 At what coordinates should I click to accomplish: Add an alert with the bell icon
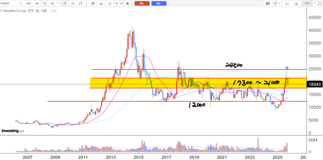(128, 3)
